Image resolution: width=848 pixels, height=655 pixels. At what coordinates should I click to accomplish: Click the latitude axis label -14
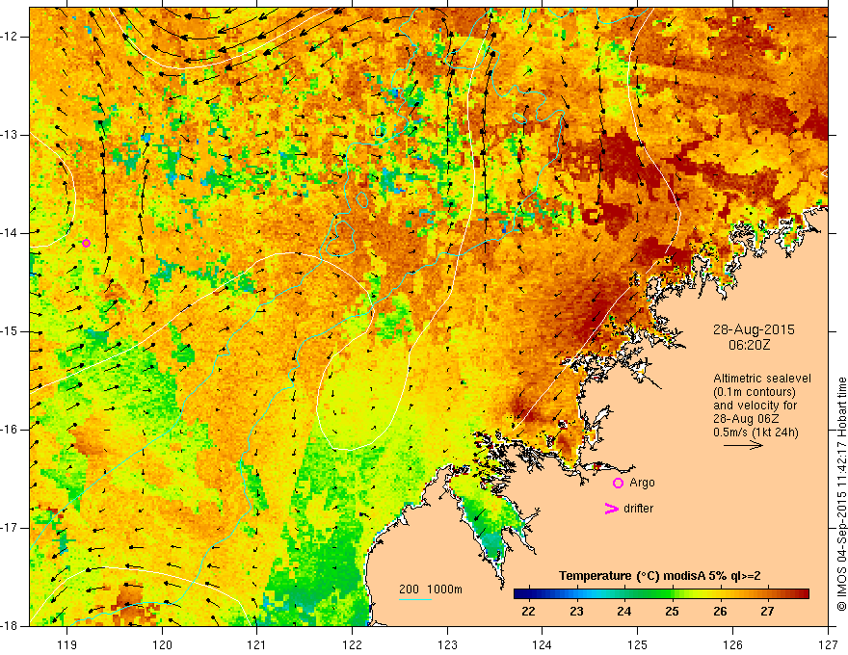(x=10, y=233)
